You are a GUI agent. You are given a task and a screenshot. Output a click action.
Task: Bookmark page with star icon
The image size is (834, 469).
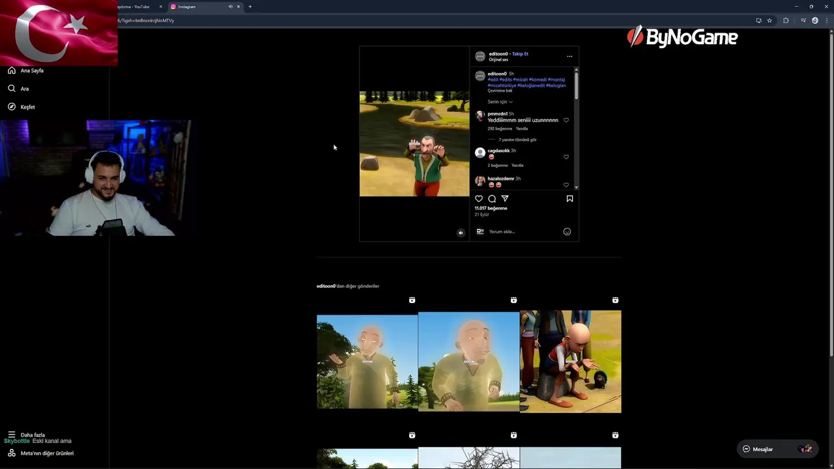click(769, 20)
